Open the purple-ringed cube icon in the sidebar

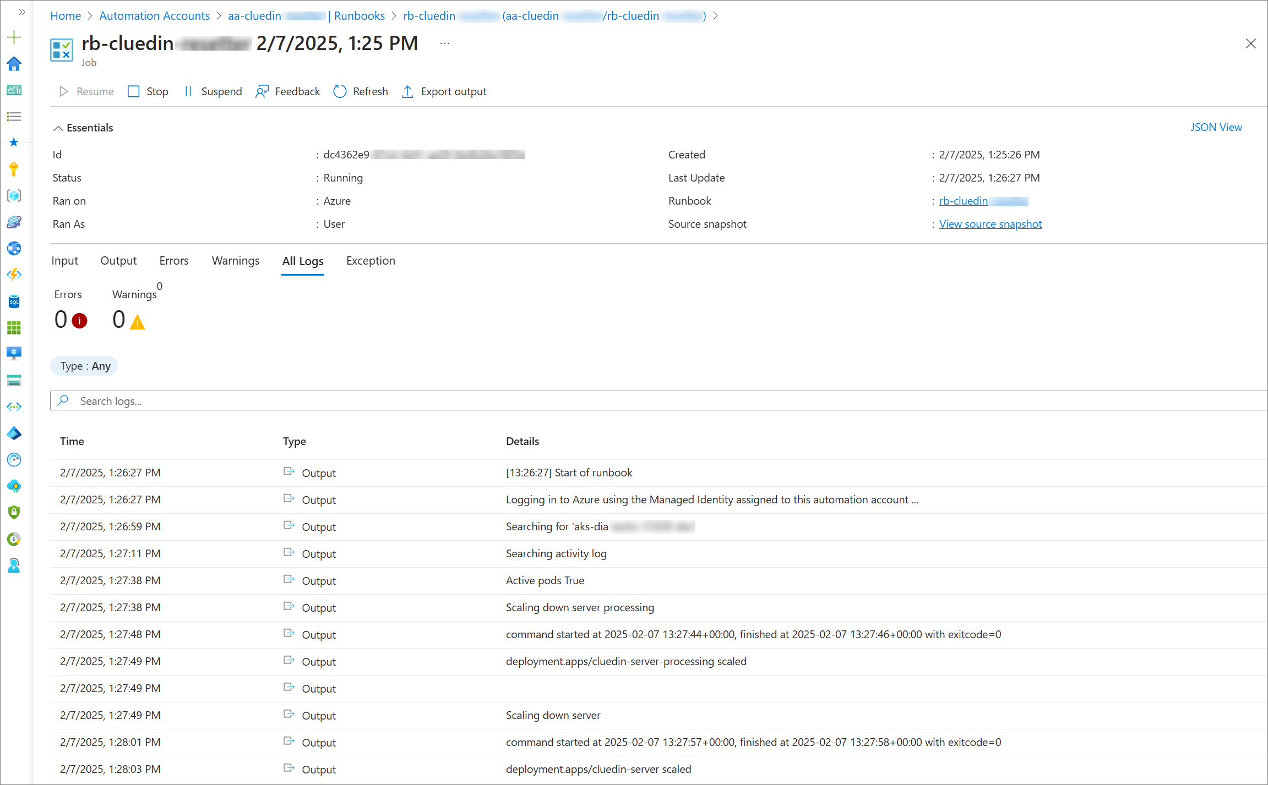(x=14, y=222)
